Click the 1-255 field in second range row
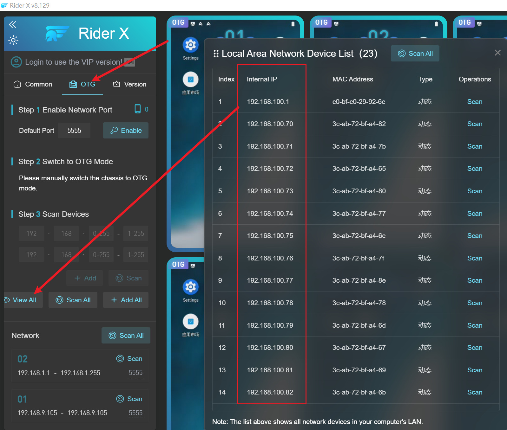 pos(136,255)
